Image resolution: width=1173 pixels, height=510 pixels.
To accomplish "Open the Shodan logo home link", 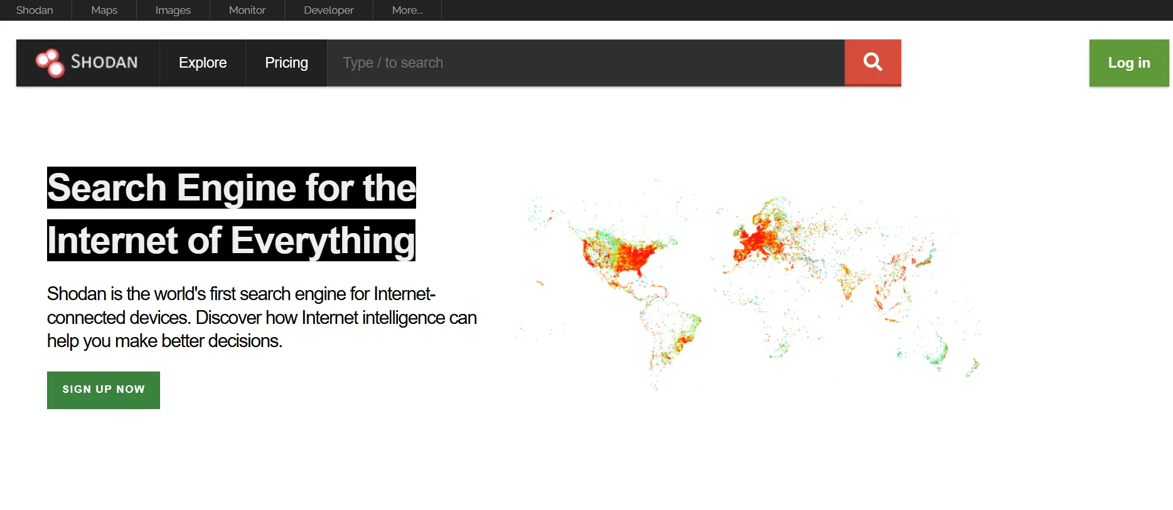I will tap(87, 63).
